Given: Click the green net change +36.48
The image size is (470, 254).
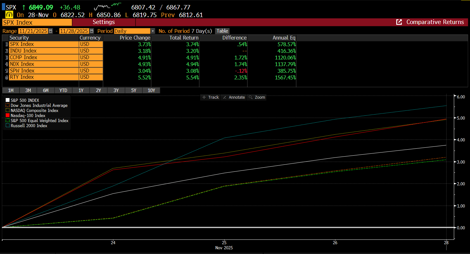Looking at the screenshot, I should (70, 7).
